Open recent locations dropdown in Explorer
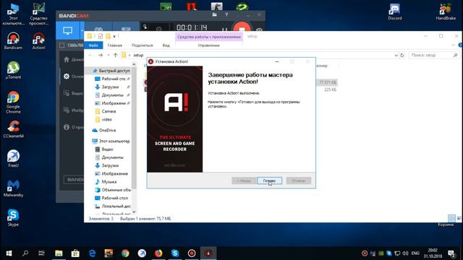Viewport: 463px width, 260px height. 109,55
